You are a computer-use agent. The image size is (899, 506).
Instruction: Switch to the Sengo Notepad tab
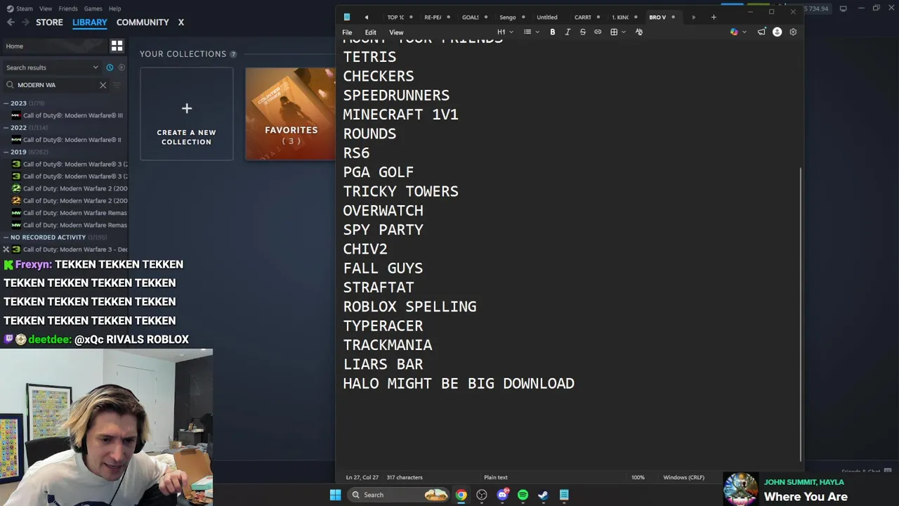point(508,17)
